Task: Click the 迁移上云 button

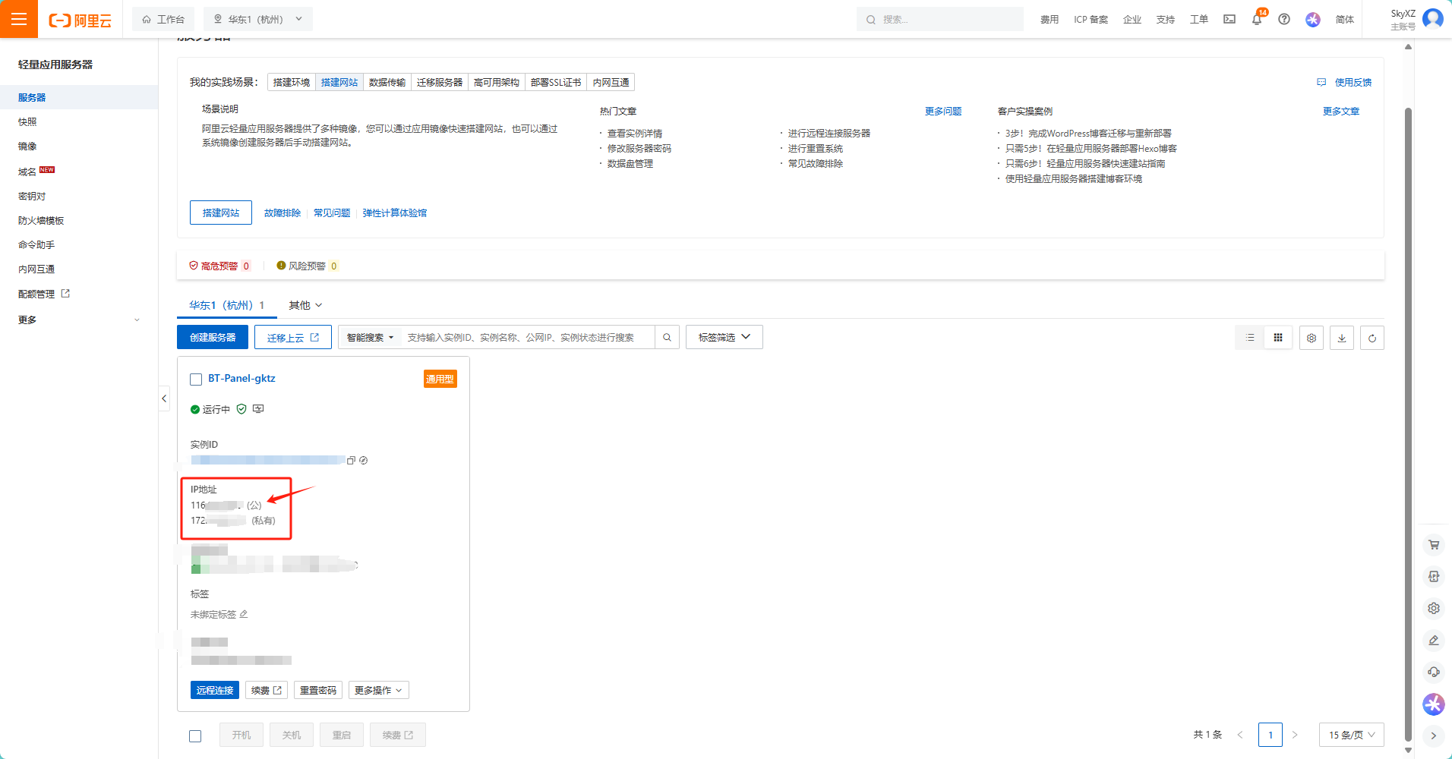Action: tap(293, 337)
